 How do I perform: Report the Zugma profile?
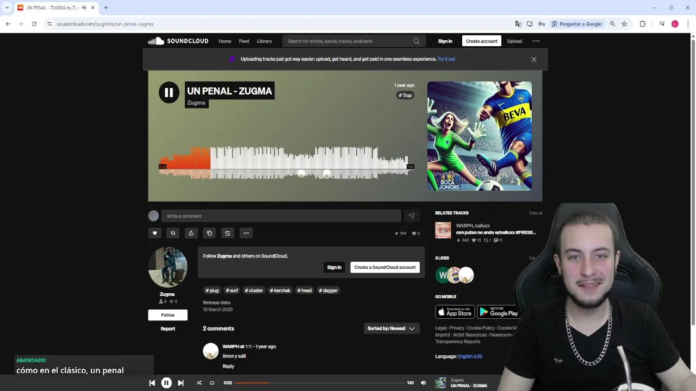tap(167, 329)
